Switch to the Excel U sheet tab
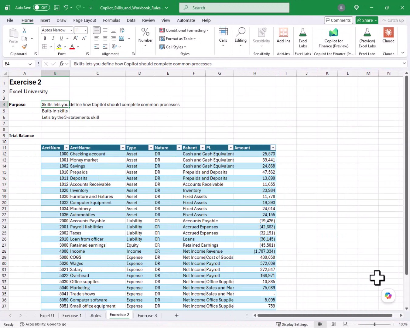This screenshot has width=410, height=328. (47, 316)
